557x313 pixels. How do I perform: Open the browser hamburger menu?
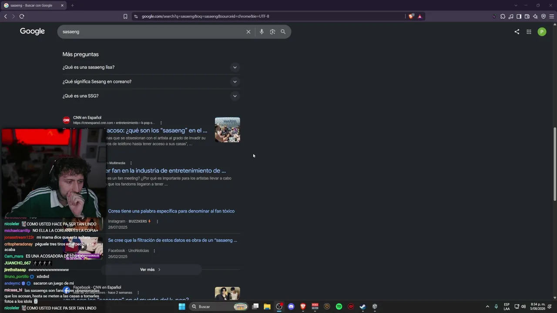(552, 17)
